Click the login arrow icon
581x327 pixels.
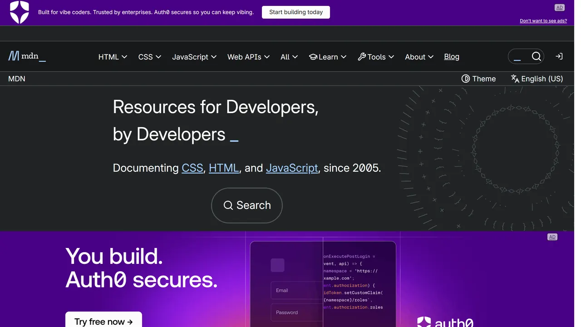(x=559, y=56)
